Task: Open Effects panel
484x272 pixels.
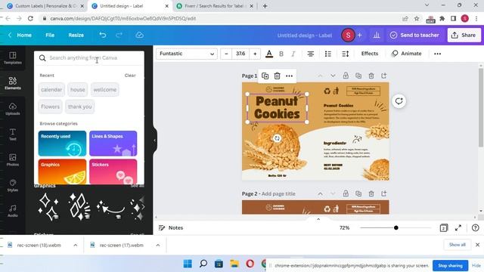Action: [370, 54]
